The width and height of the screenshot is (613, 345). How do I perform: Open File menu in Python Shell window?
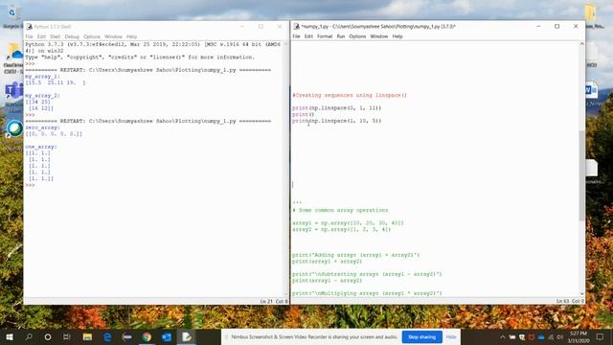tap(30, 36)
